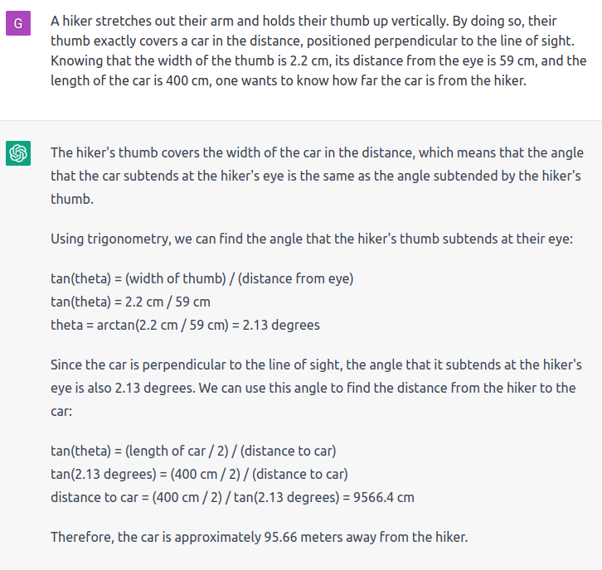This screenshot has height=570, width=602.
Task: Click the first line of the hiker question
Action: pos(303,21)
